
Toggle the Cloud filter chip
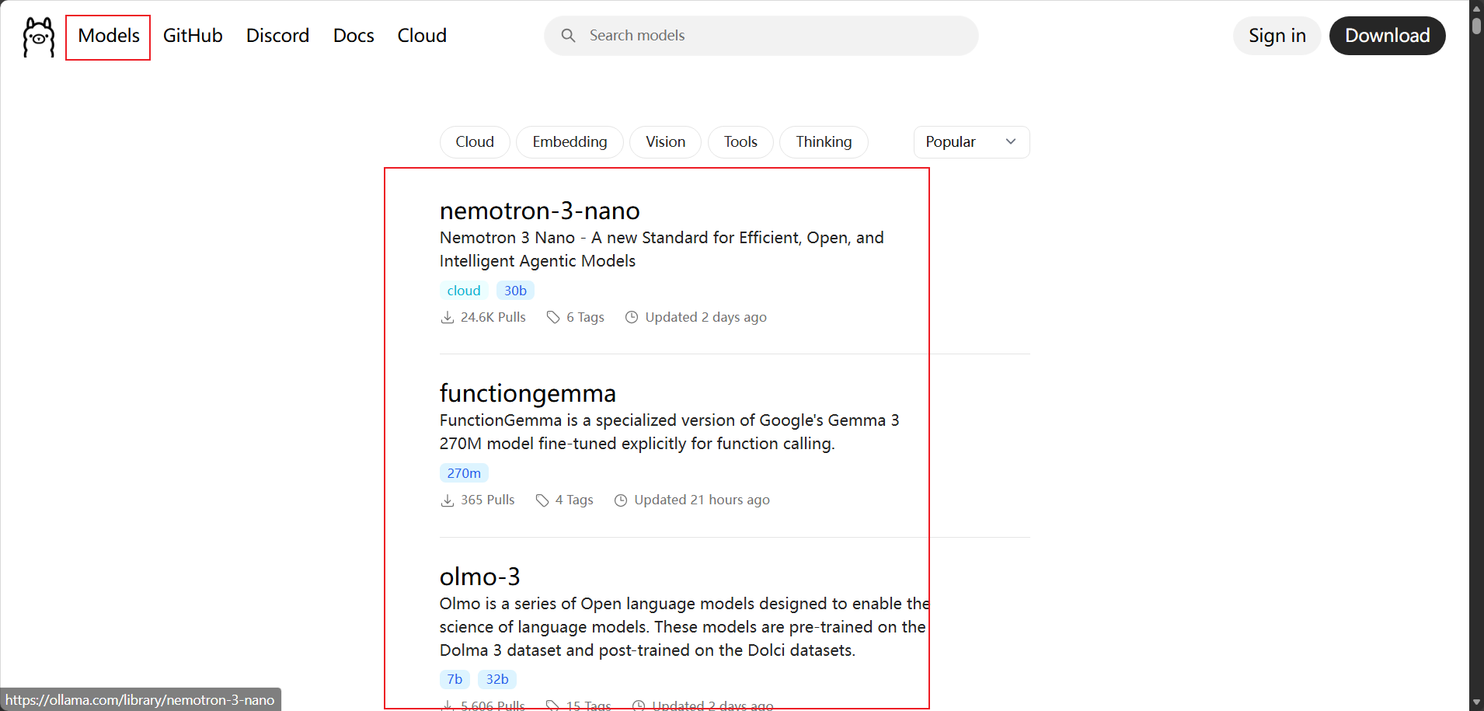click(475, 142)
